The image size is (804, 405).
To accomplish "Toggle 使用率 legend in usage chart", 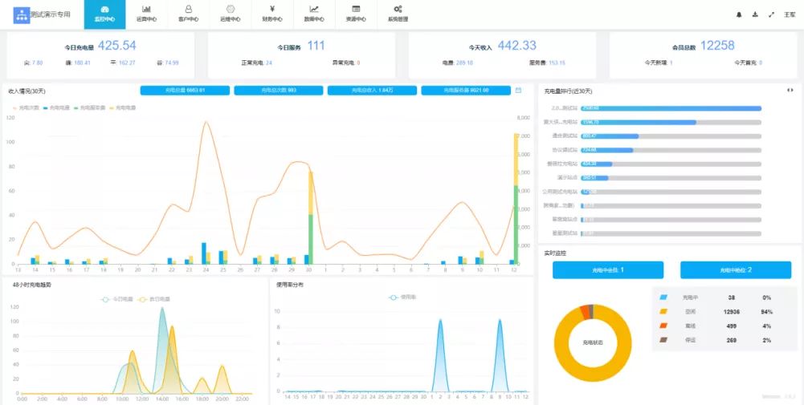I will pyautogui.click(x=399, y=298).
